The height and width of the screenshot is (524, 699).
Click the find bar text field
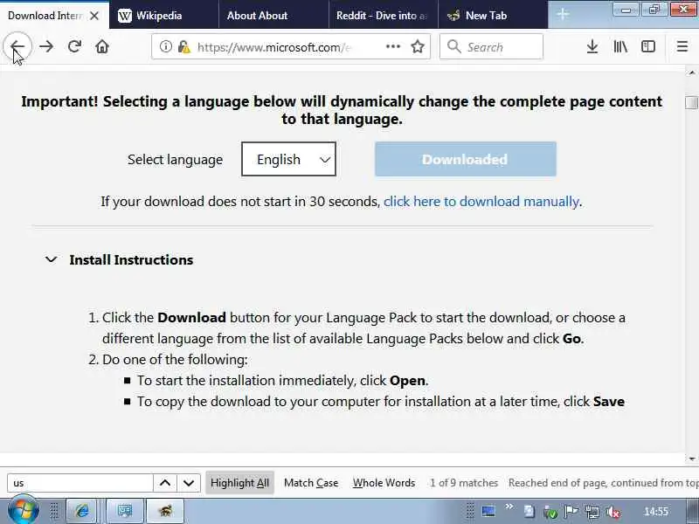coord(80,483)
